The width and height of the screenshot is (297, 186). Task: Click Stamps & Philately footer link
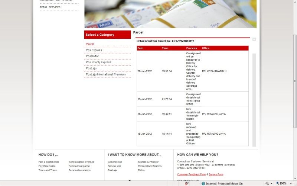coord(148,162)
